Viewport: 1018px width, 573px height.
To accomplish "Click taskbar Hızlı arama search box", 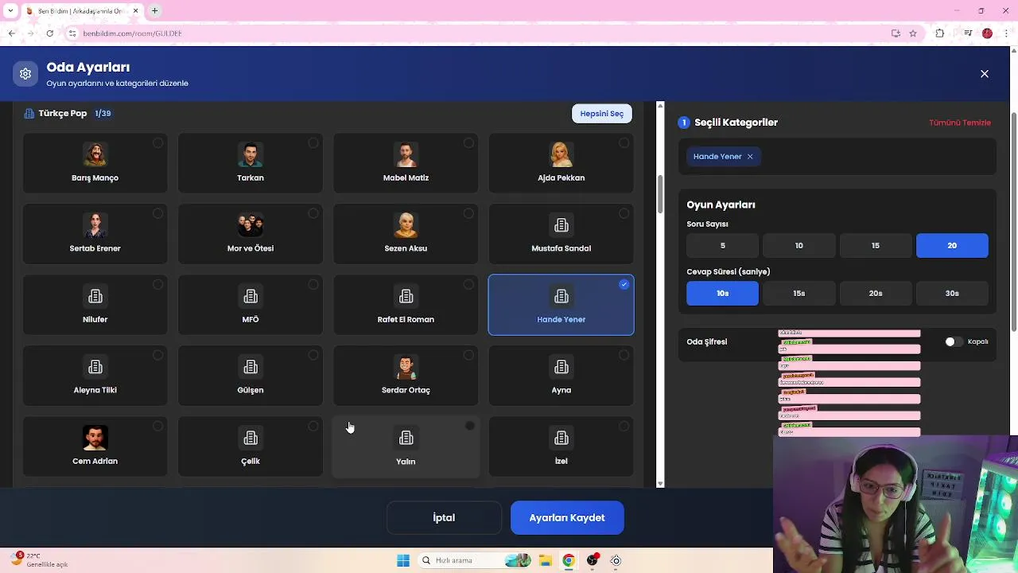I will pyautogui.click(x=473, y=560).
